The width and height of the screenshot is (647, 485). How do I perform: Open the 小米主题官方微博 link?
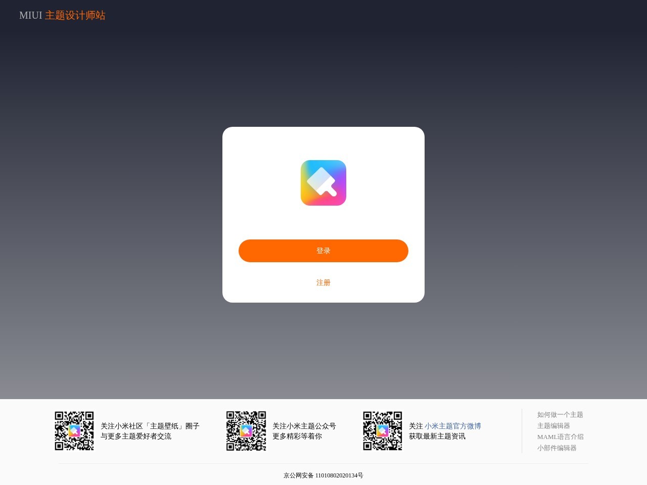pyautogui.click(x=453, y=426)
